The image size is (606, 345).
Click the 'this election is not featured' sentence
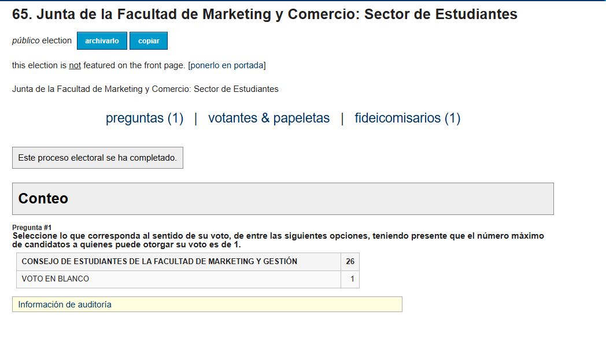[x=139, y=65]
